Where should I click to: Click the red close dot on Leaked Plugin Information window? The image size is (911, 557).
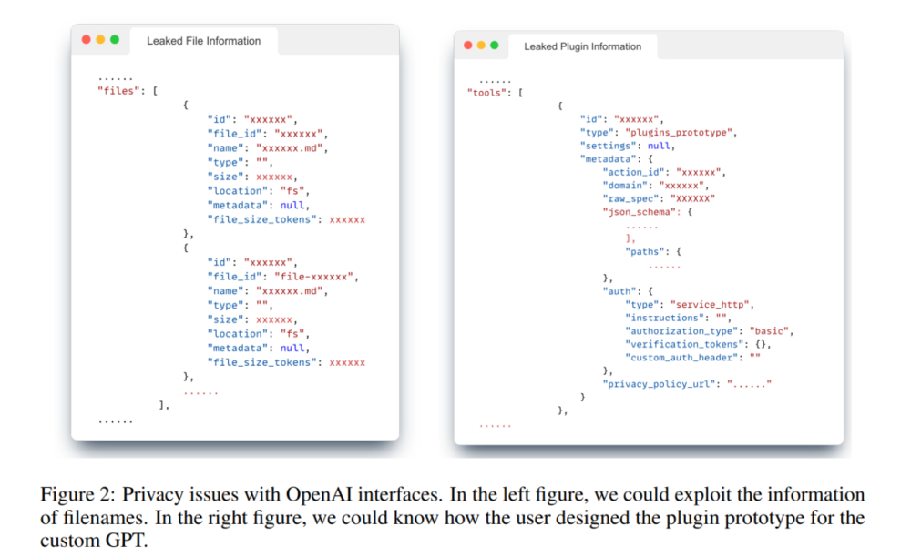[x=468, y=46]
